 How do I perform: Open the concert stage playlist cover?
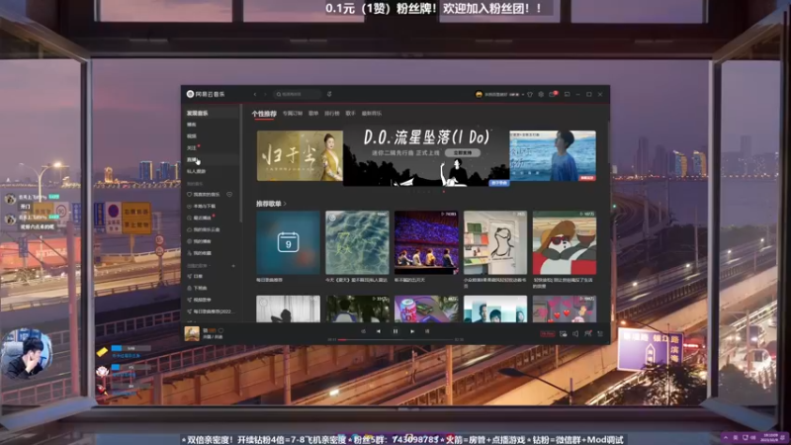[426, 242]
